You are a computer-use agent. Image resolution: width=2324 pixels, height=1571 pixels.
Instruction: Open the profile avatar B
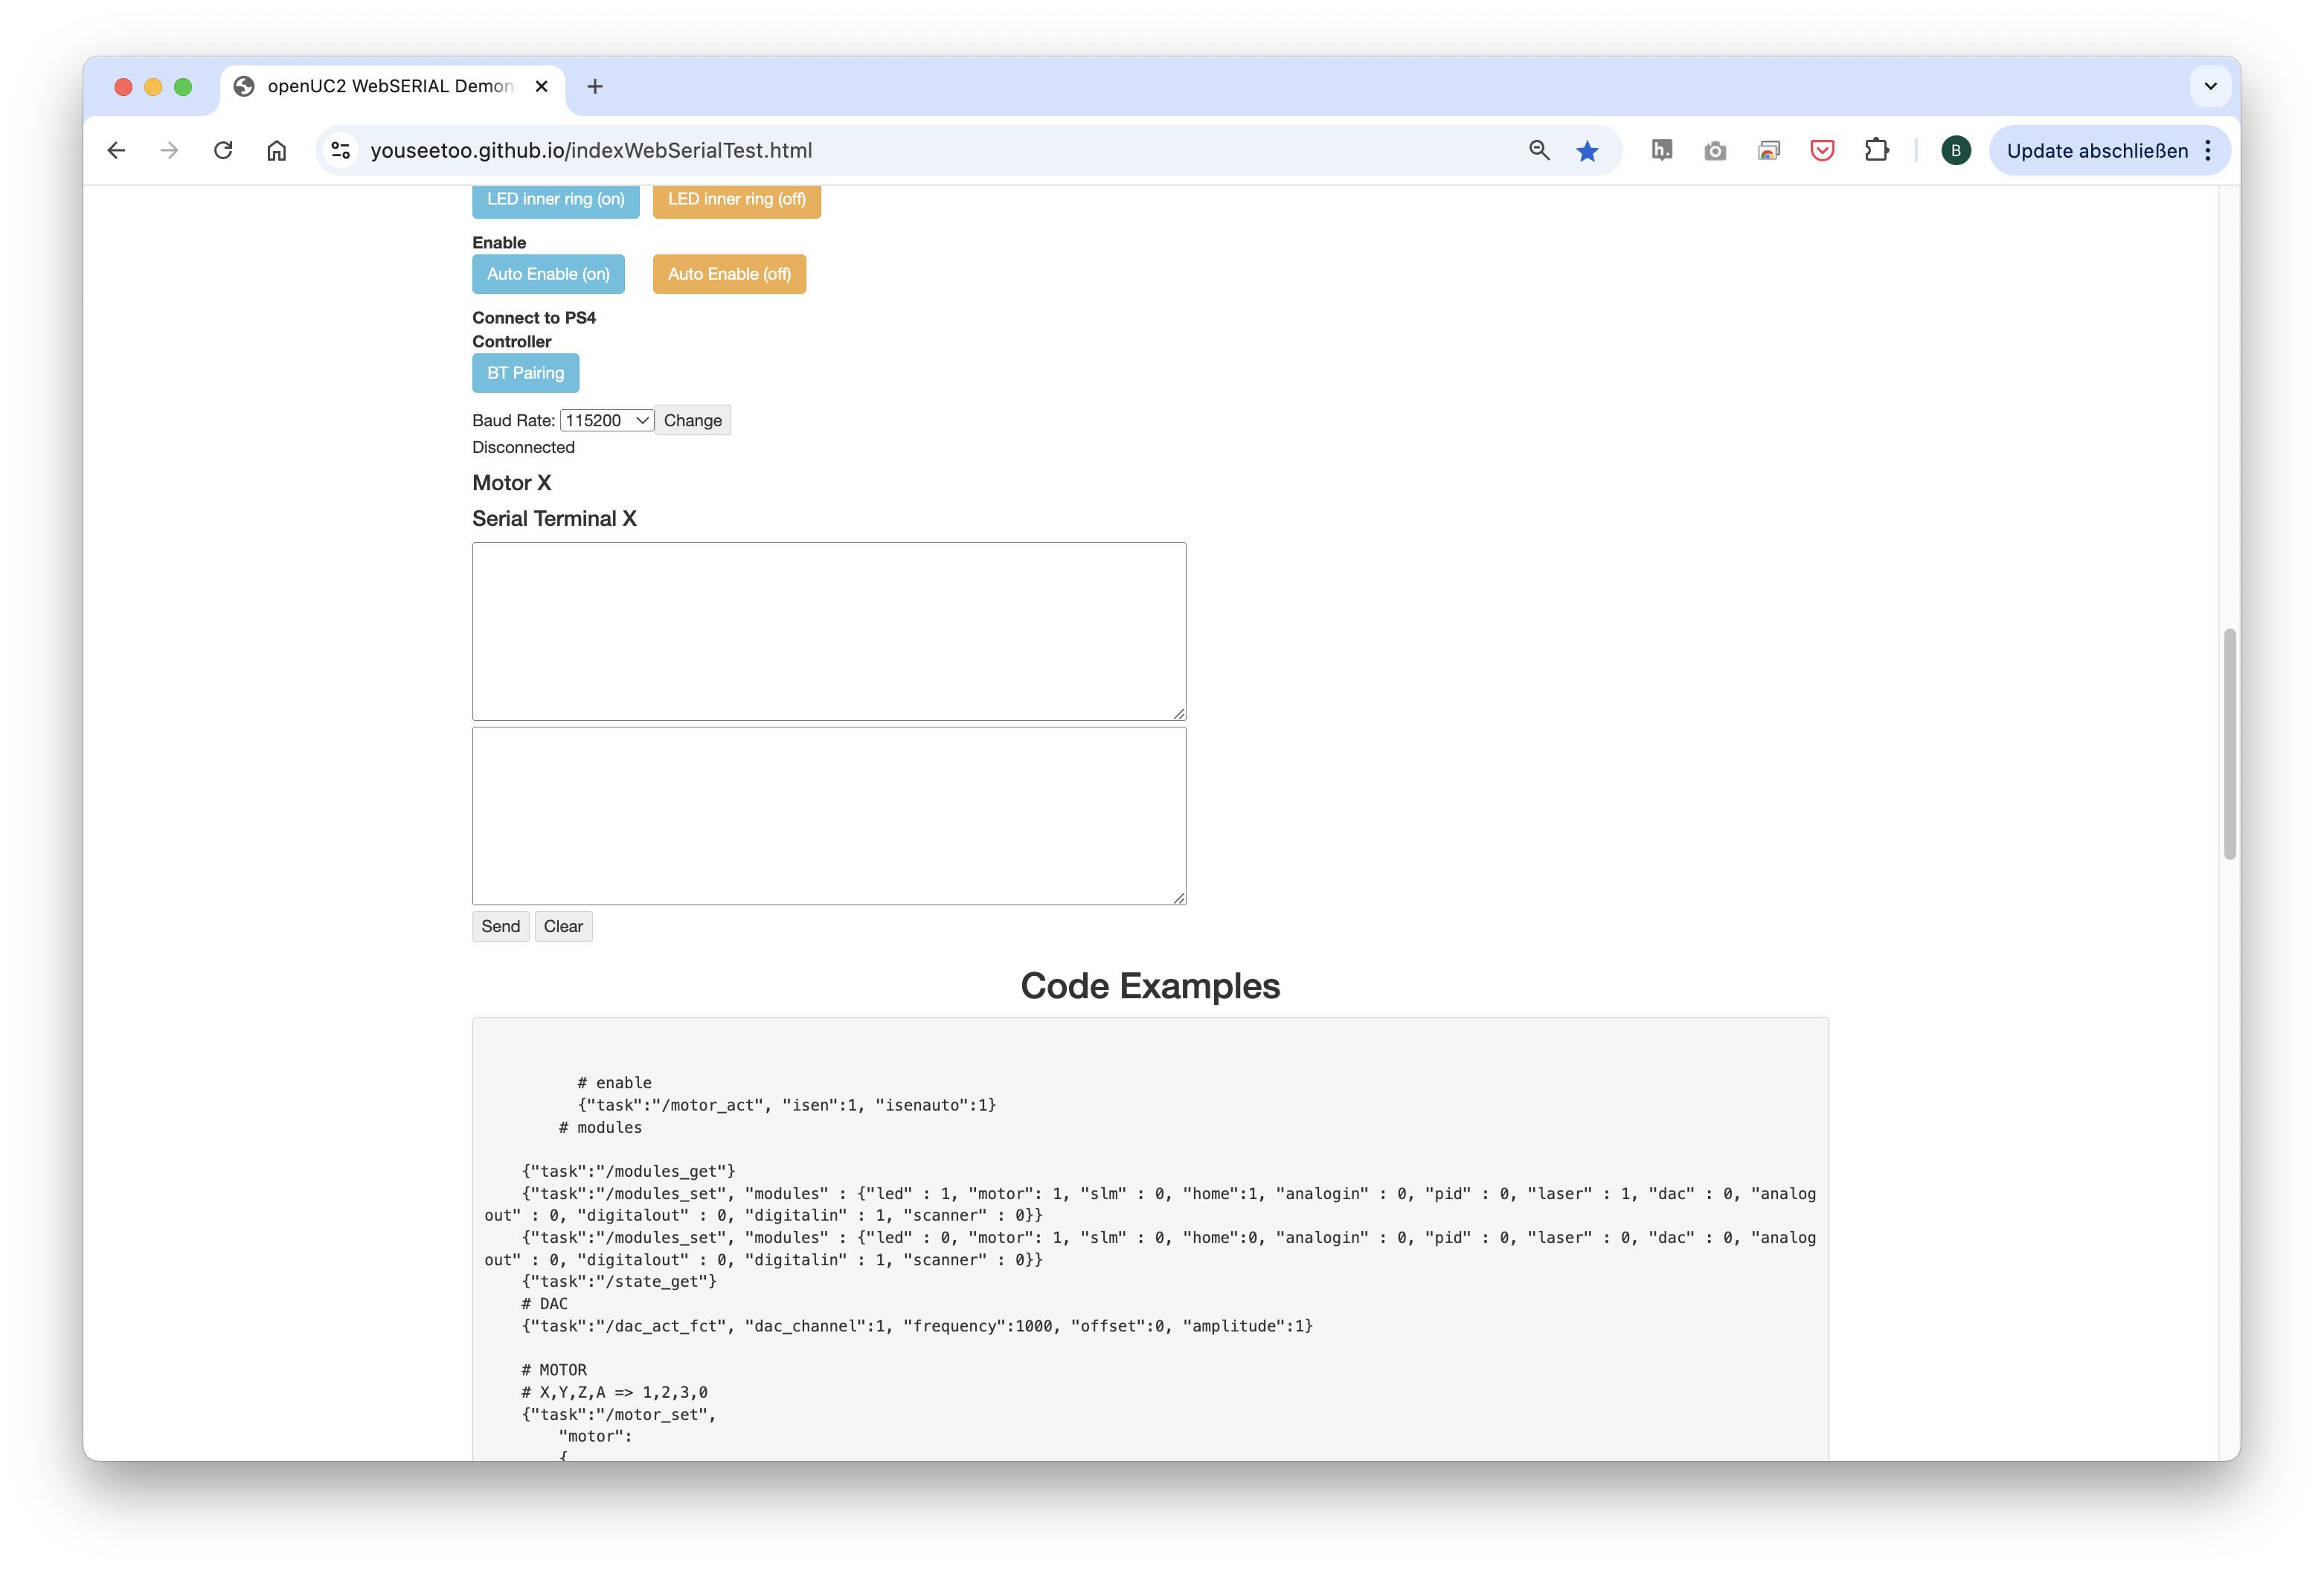(x=1955, y=151)
